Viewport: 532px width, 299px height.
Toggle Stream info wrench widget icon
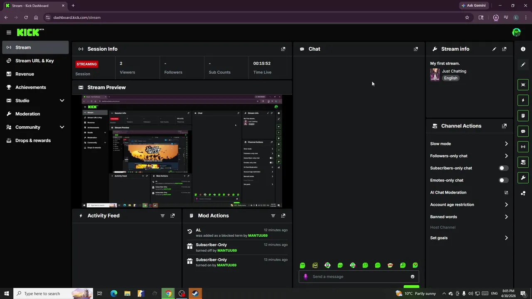pos(523,178)
